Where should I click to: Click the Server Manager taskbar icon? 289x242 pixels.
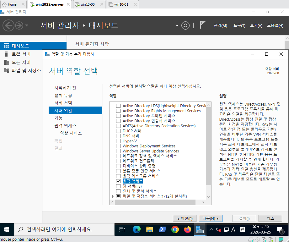pos(200,229)
